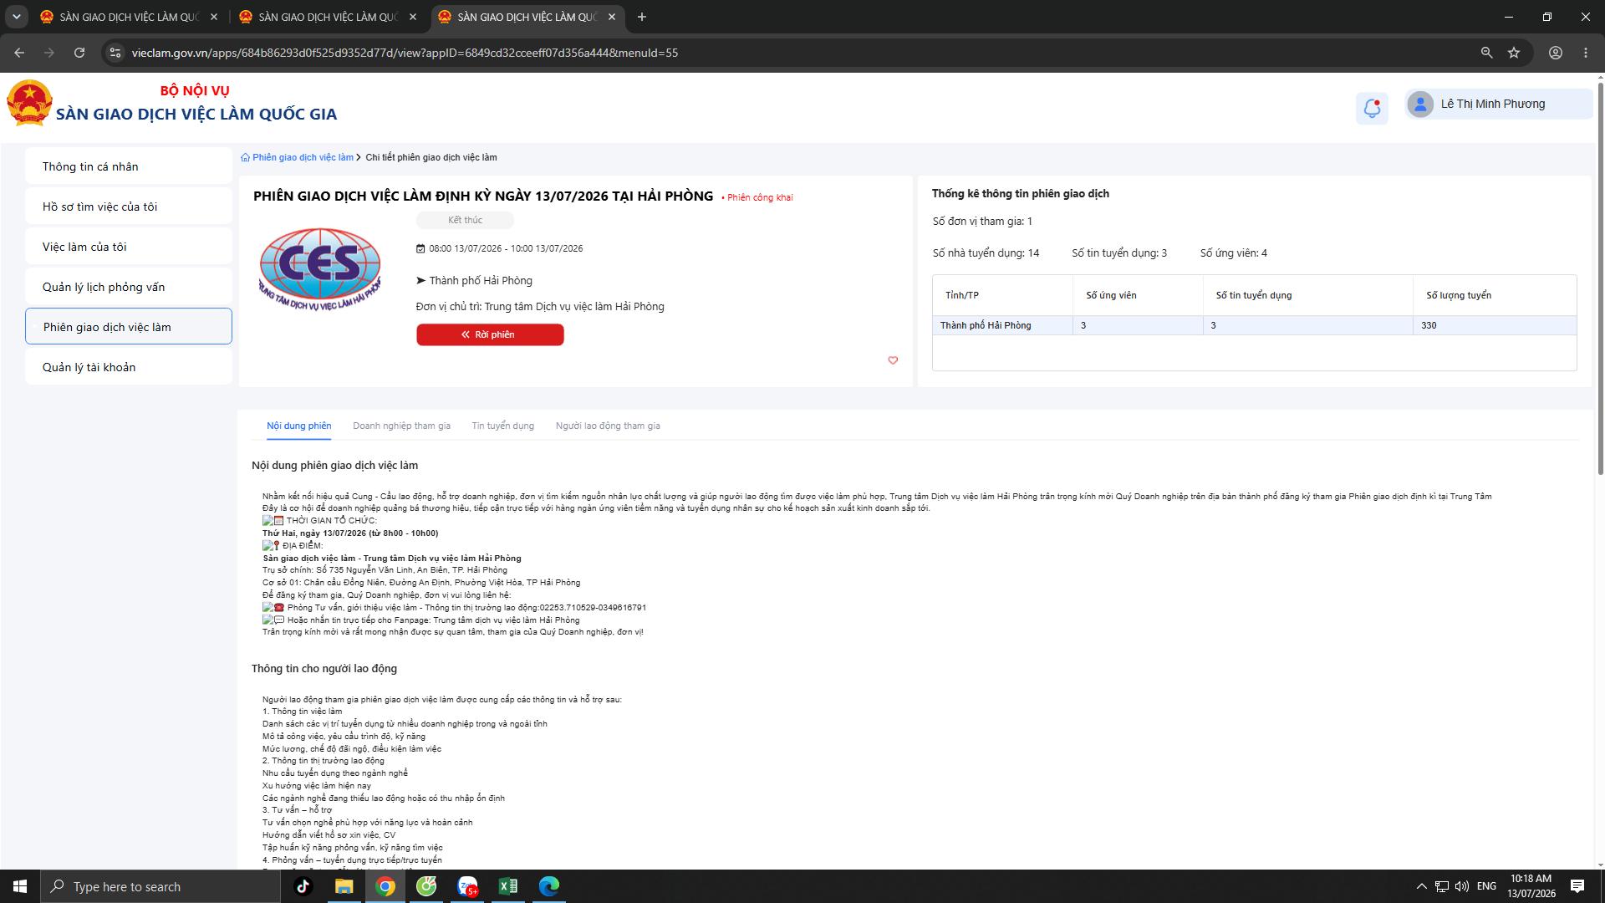Open Người lao động tham gia tab
The width and height of the screenshot is (1605, 903).
tap(608, 426)
